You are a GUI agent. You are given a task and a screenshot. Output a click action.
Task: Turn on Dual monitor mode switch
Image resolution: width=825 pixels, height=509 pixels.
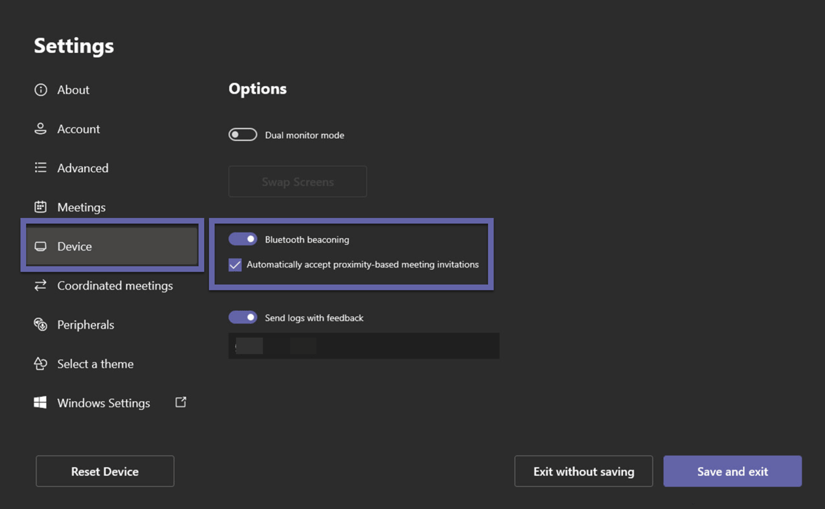coord(243,135)
